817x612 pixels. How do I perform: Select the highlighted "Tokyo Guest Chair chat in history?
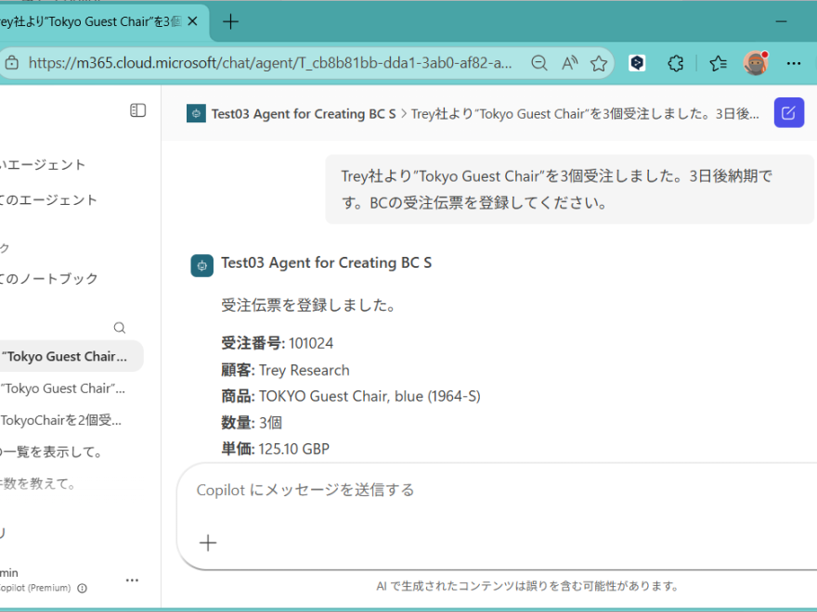pyautogui.click(x=63, y=356)
